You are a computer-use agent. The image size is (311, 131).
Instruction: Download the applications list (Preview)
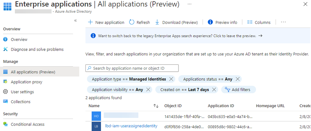coord(176,22)
